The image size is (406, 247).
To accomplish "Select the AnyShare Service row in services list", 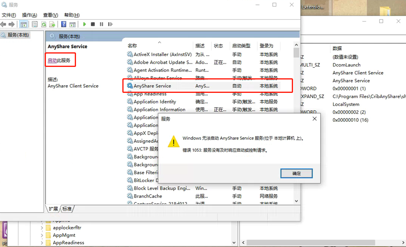I will (203, 86).
